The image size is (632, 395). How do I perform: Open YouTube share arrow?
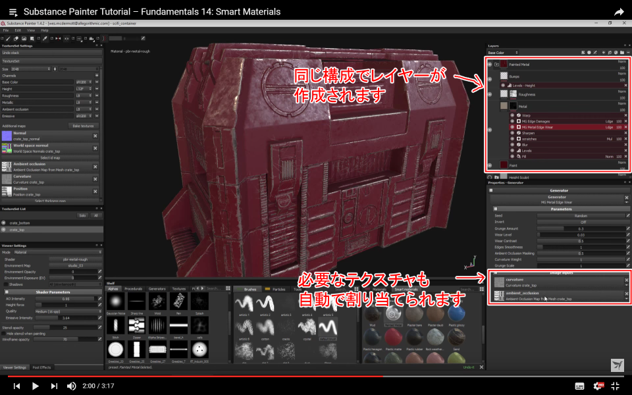click(x=619, y=12)
